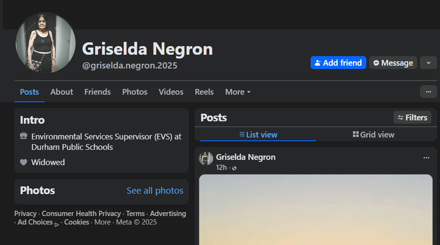The width and height of the screenshot is (440, 245).
Task: Click the post author's small avatar
Action: click(x=206, y=158)
